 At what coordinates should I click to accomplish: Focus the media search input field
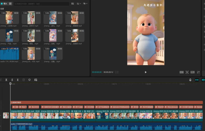tap(42, 4)
